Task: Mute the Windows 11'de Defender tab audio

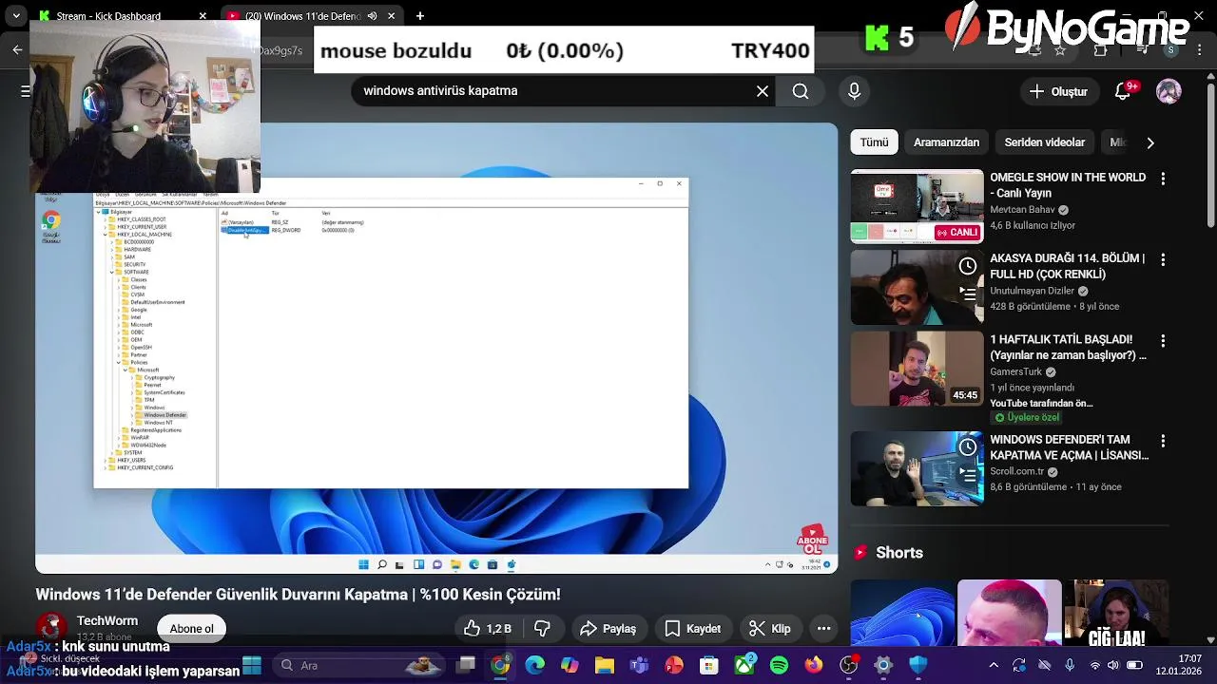Action: (x=372, y=16)
